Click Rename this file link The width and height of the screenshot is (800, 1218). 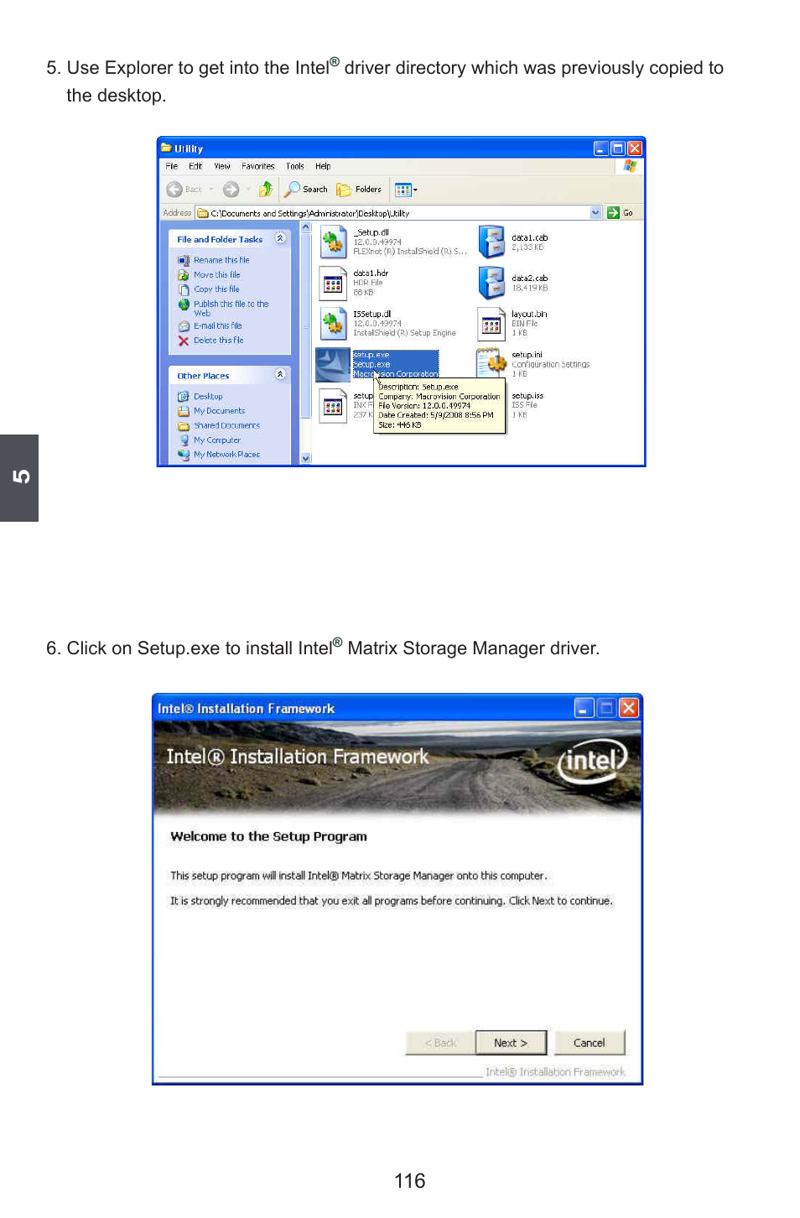[x=221, y=260]
